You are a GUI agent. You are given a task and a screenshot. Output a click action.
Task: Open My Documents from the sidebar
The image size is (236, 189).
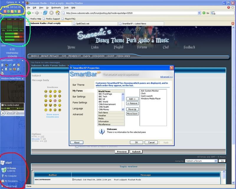tap(10, 181)
